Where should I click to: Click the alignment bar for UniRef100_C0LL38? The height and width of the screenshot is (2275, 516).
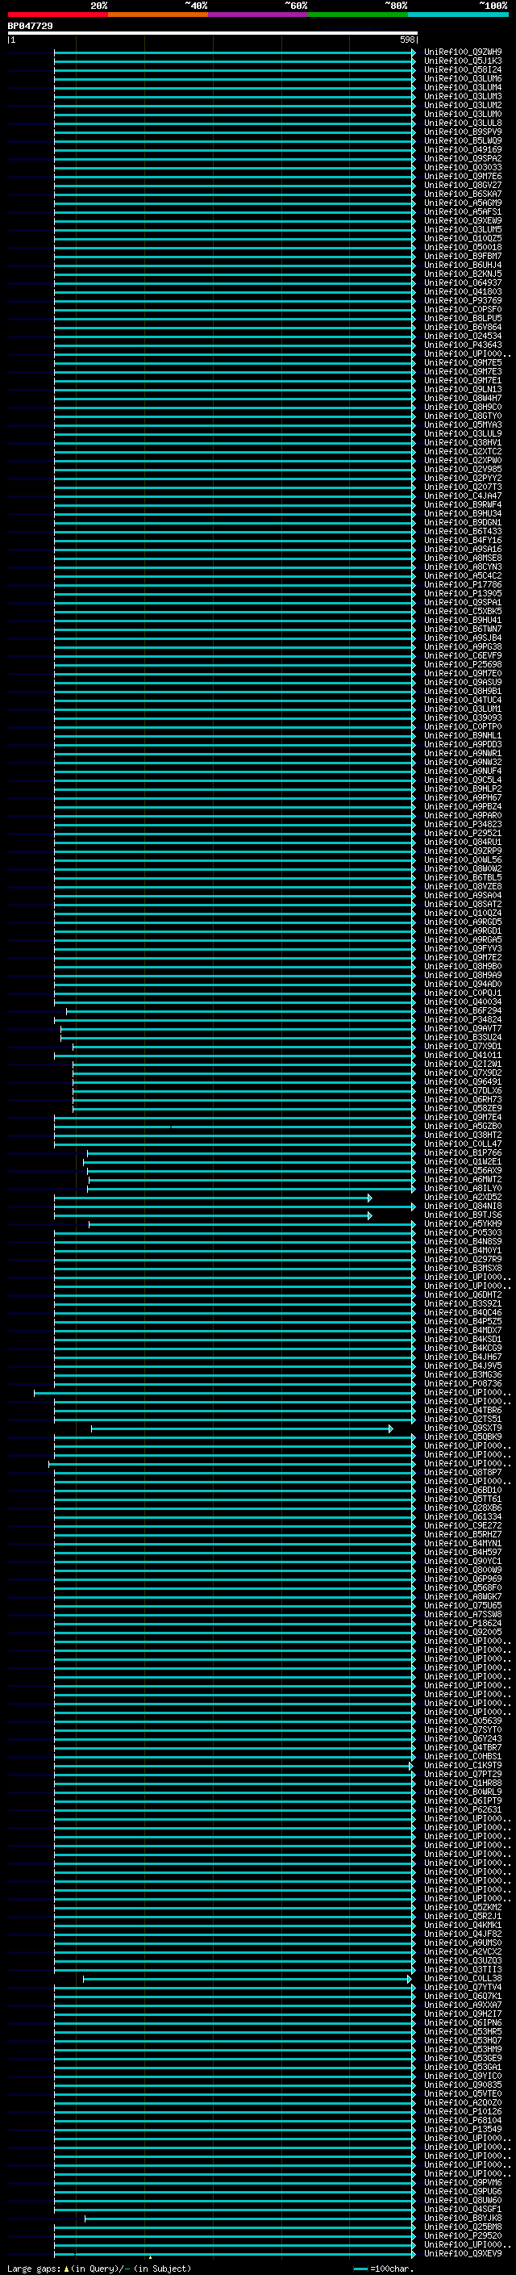coord(248,1979)
